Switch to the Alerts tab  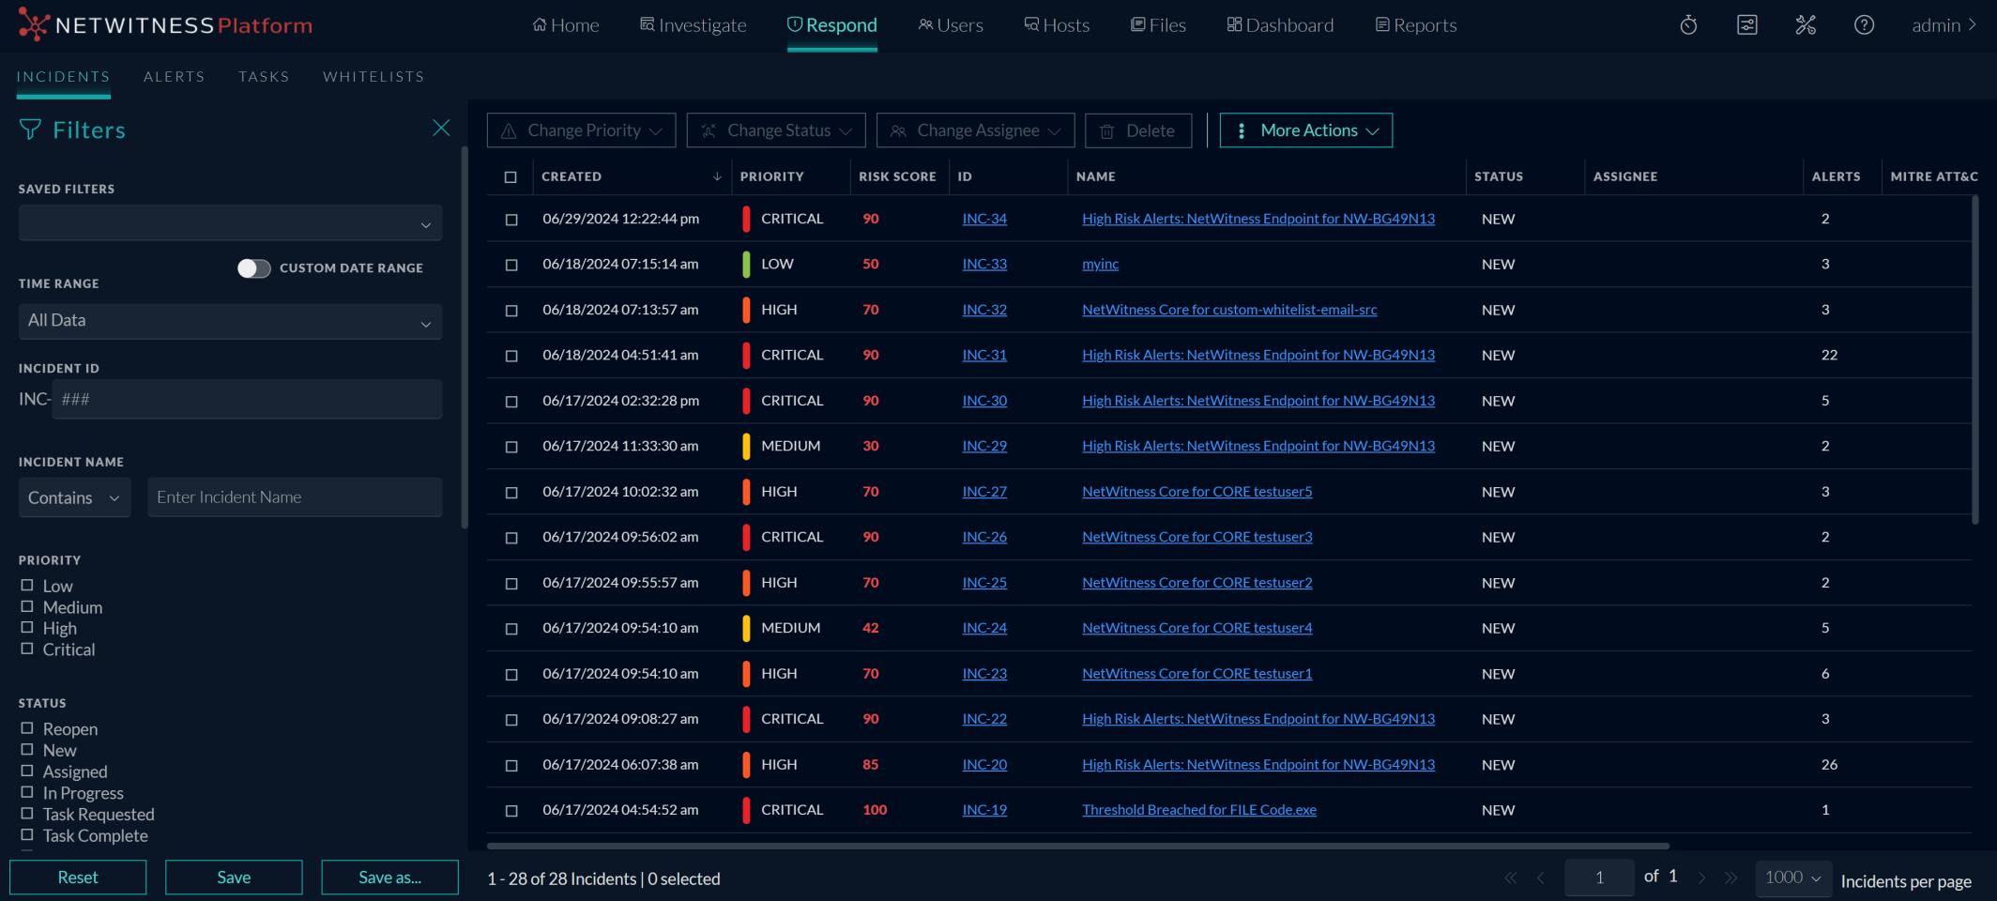pos(174,77)
